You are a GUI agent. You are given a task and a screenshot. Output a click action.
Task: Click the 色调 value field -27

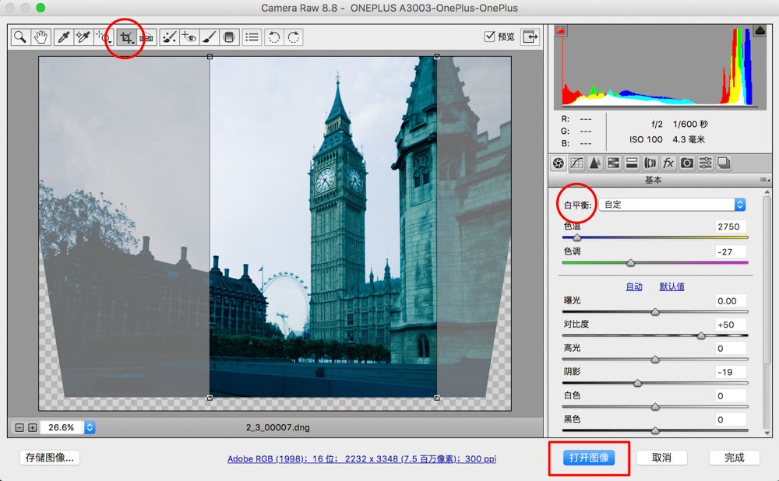point(731,252)
